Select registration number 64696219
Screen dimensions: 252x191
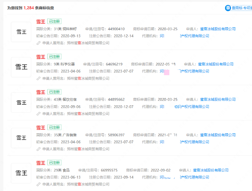[114, 64]
